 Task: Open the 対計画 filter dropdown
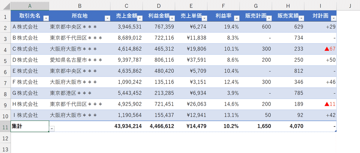333,18
